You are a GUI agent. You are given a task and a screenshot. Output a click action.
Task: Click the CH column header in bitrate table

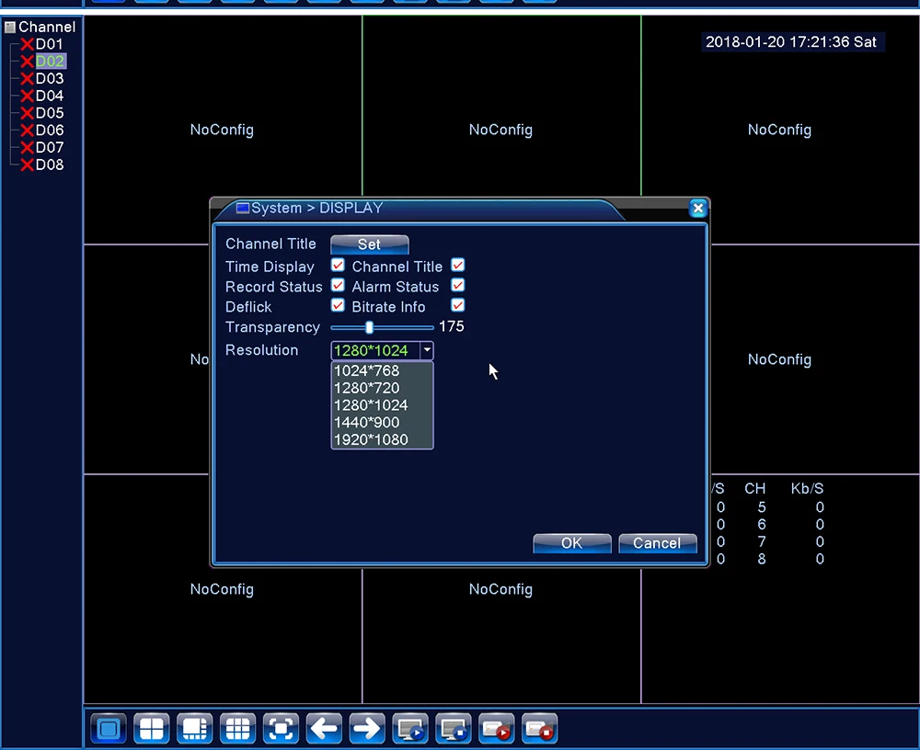[x=755, y=488]
